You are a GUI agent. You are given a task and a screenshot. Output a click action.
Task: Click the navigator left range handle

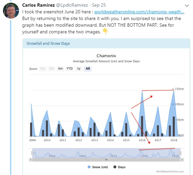point(32,153)
